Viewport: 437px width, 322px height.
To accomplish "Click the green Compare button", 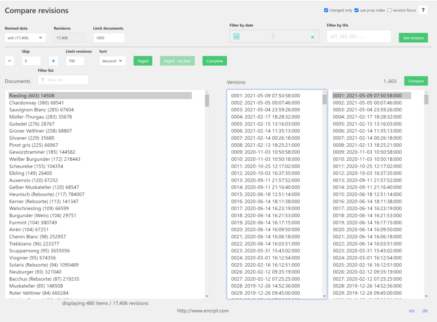I will (416, 81).
